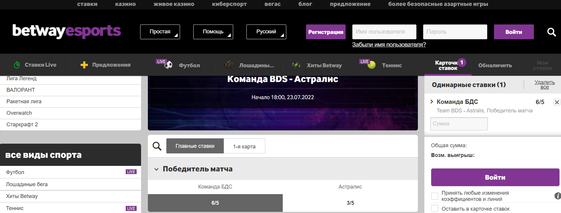Collapse the Победитель матча section
The image size is (561, 213).
(156, 169)
